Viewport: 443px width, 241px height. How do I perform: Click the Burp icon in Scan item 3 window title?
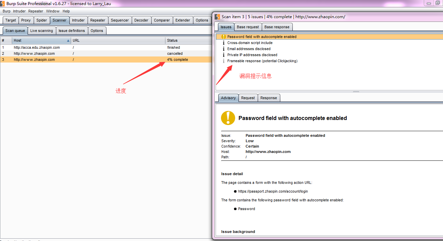217,16
